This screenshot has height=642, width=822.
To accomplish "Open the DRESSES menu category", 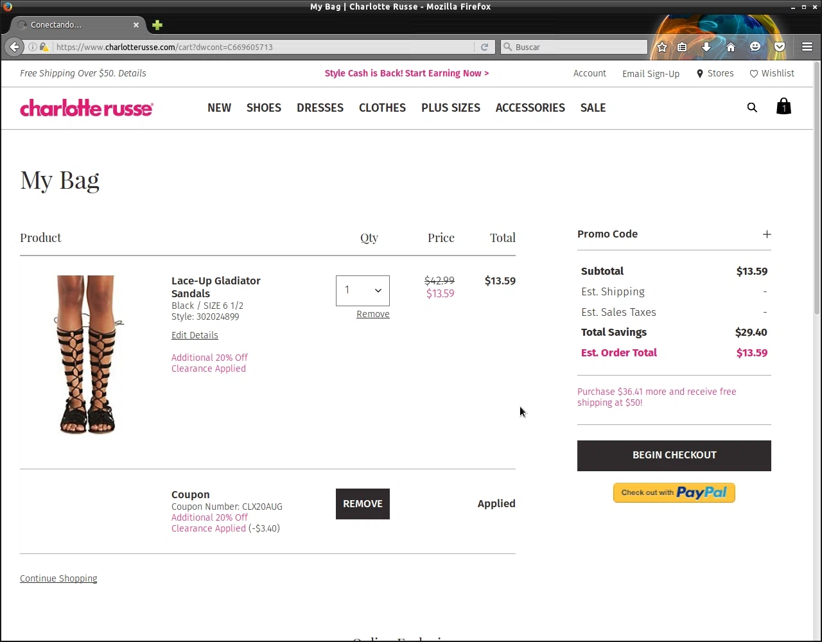I will (320, 108).
